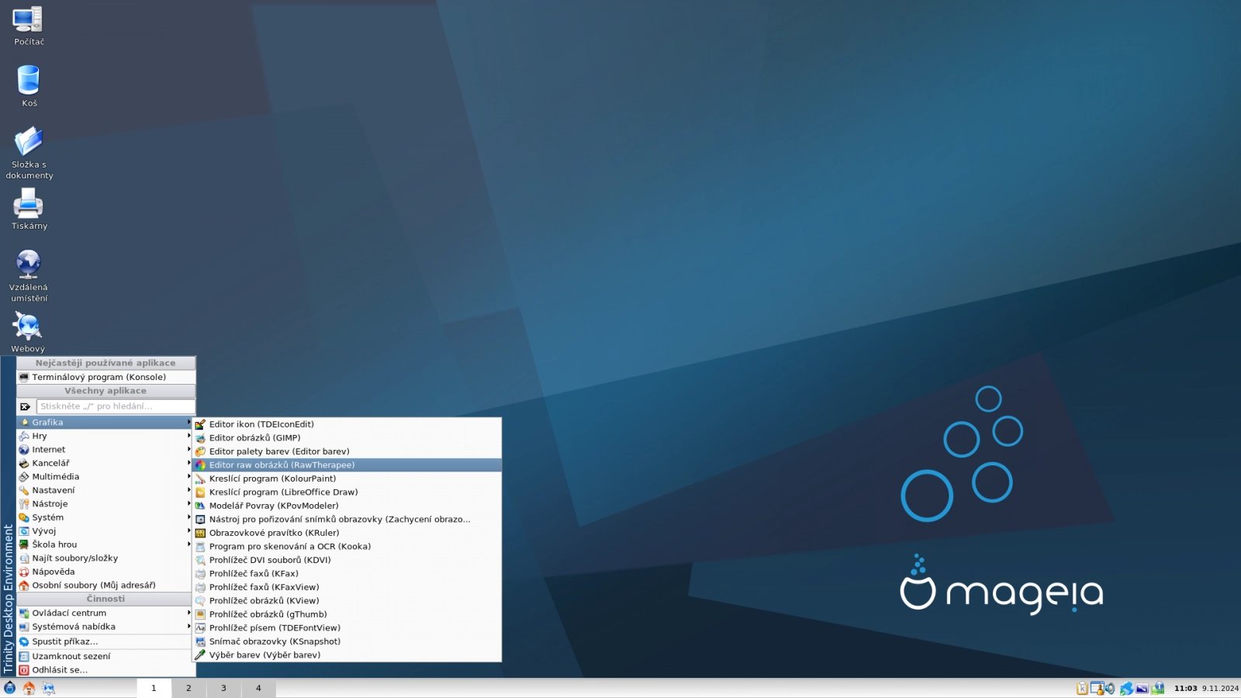Image resolution: width=1241 pixels, height=698 pixels.
Task: Open the Koš trash icon
Action: coord(29,85)
